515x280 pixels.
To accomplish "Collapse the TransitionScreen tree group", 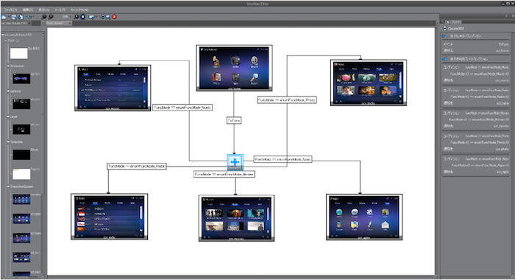I will coord(9,186).
